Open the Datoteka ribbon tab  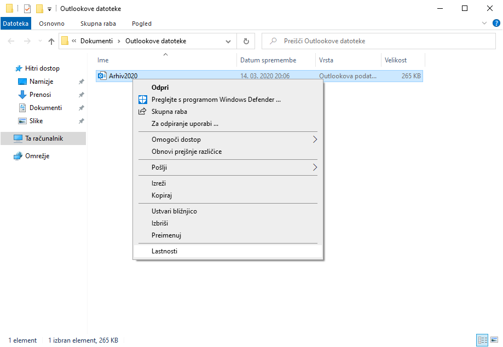pyautogui.click(x=16, y=24)
